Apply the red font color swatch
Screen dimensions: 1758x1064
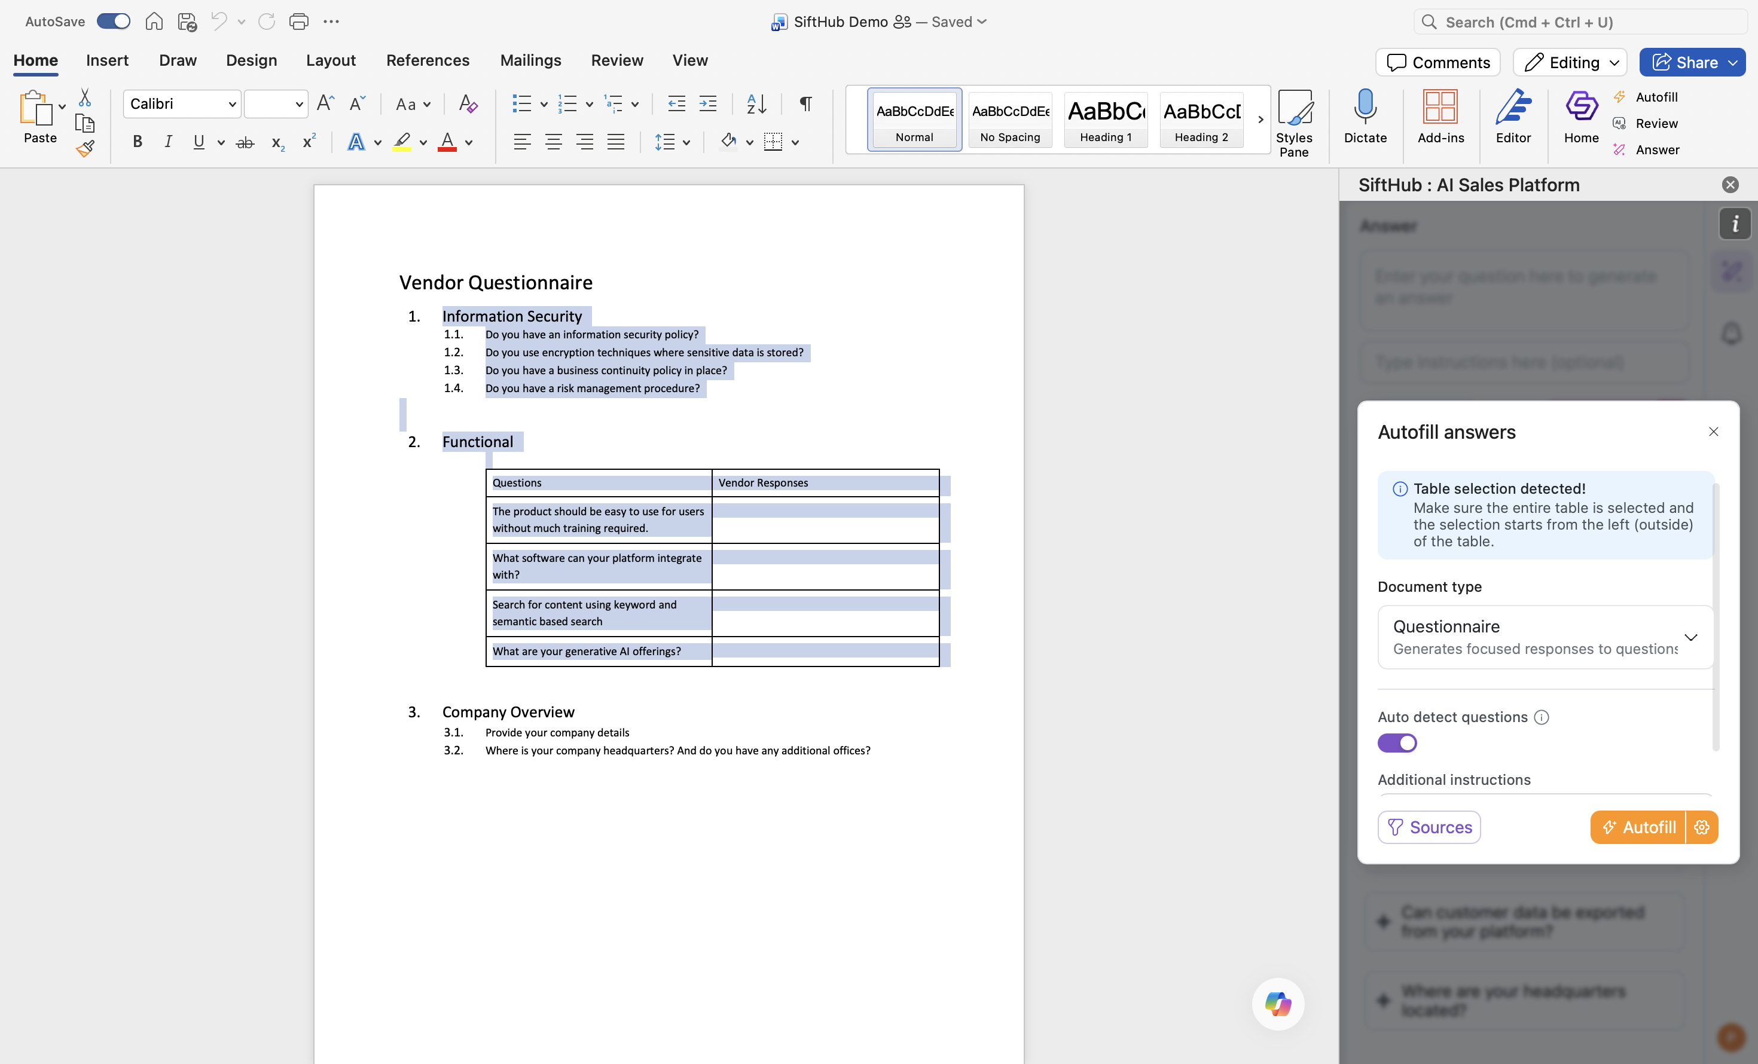pyautogui.click(x=447, y=142)
